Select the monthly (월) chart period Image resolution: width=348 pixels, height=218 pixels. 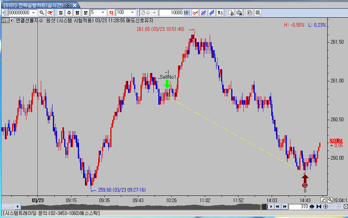77,13
